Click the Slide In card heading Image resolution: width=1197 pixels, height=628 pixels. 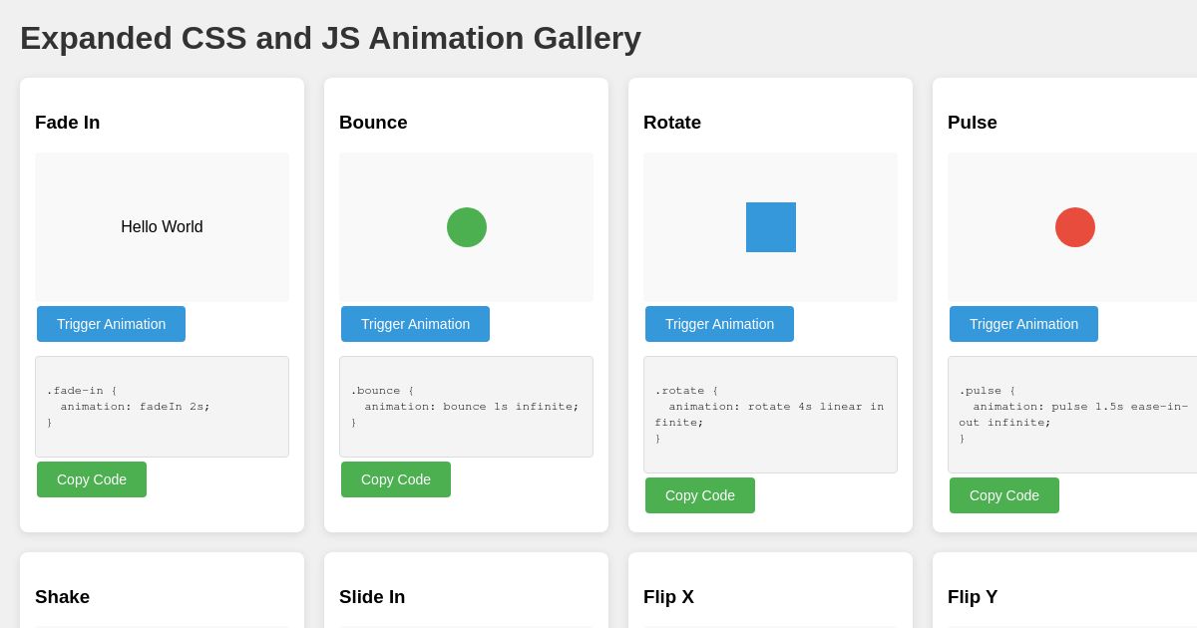point(372,597)
